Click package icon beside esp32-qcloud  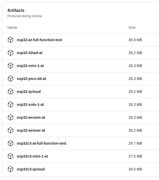tap(11, 92)
